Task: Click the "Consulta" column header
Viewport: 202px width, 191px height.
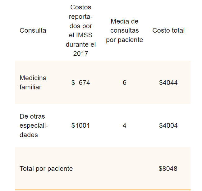Action: tap(33, 30)
